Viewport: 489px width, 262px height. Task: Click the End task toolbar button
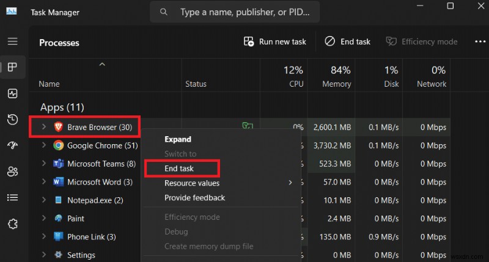pyautogui.click(x=347, y=42)
